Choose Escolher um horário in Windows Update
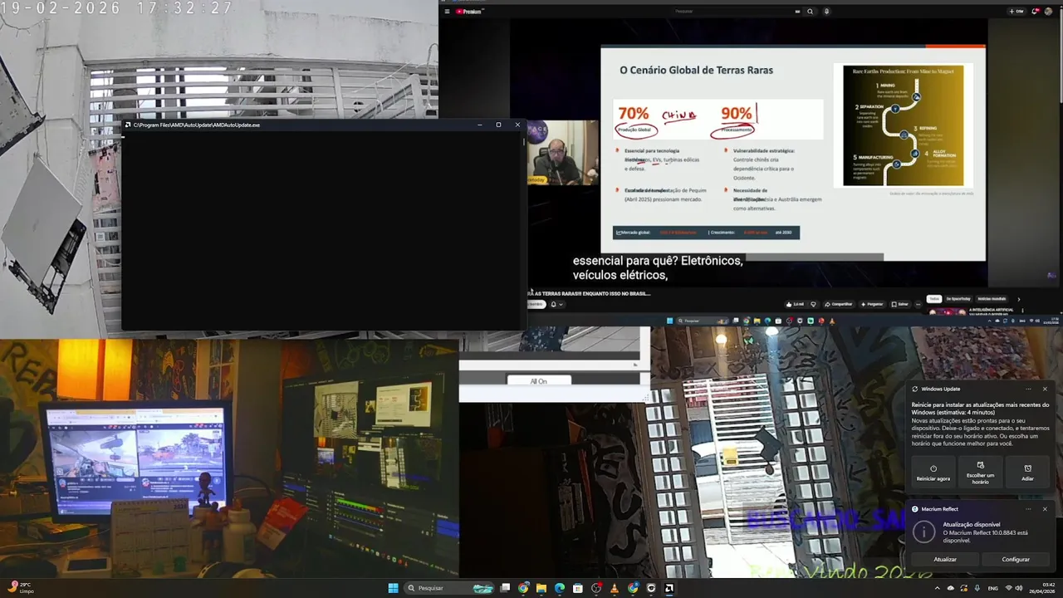The image size is (1063, 598). (x=980, y=472)
